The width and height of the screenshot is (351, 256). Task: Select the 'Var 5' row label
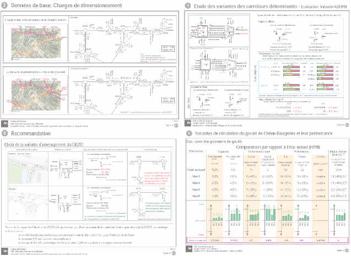196,190
